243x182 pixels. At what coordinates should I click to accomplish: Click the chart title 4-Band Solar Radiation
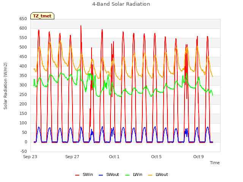click(x=121, y=4)
